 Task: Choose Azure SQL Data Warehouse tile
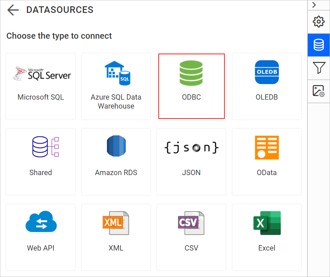tap(116, 86)
